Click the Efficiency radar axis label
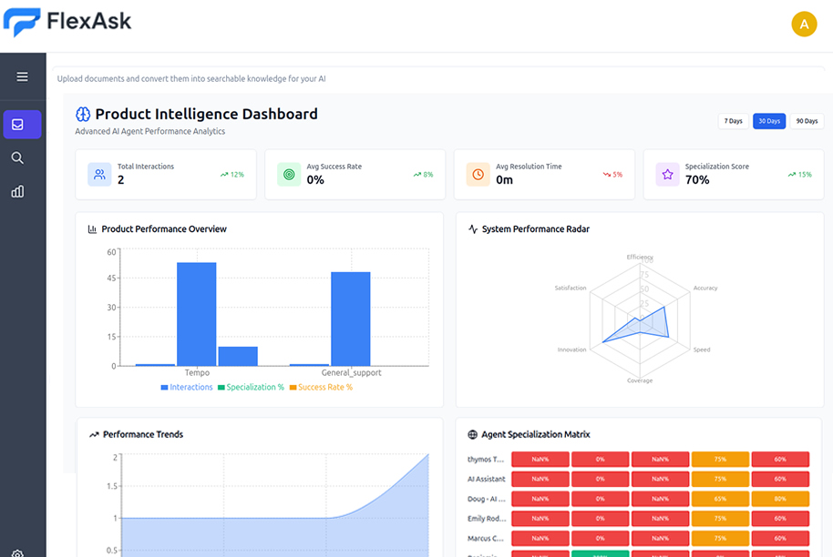 tap(640, 257)
